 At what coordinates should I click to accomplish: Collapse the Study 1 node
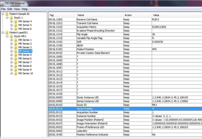(7, 18)
